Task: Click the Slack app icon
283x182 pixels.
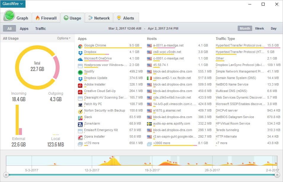Action: (x=80, y=118)
